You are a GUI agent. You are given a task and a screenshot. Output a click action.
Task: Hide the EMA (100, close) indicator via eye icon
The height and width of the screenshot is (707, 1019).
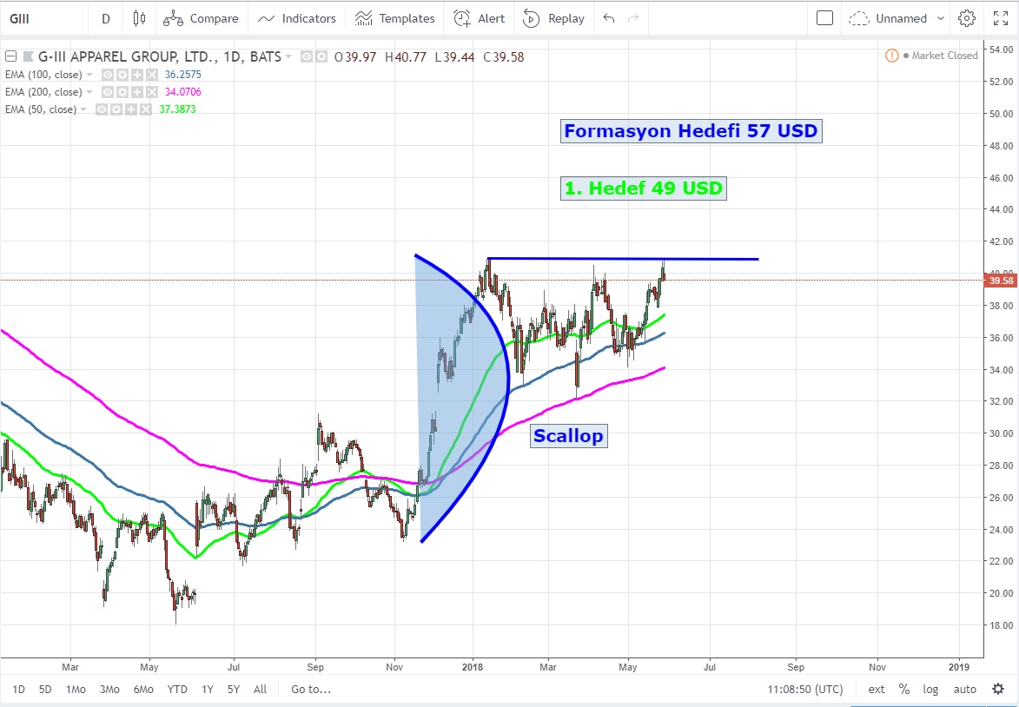[x=108, y=75]
